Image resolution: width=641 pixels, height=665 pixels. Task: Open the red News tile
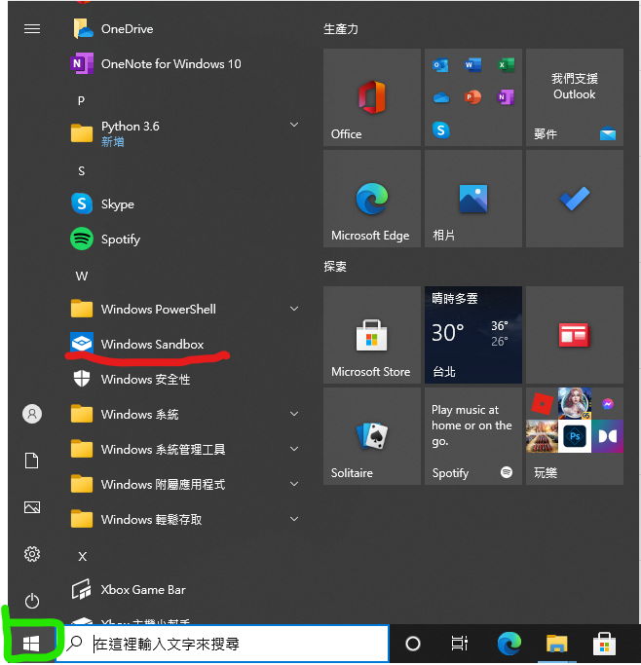575,335
